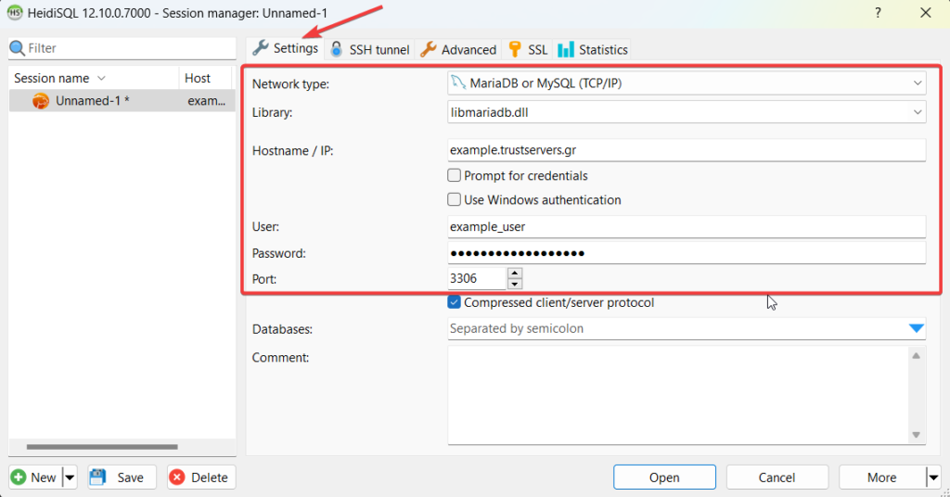950x497 pixels.
Task: Open the SSL tab with key icon
Action: pyautogui.click(x=528, y=50)
